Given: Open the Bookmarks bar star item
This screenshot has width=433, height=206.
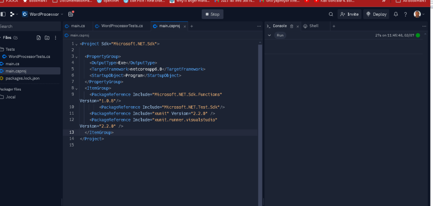Looking at the screenshot, I should click(x=35, y=1).
